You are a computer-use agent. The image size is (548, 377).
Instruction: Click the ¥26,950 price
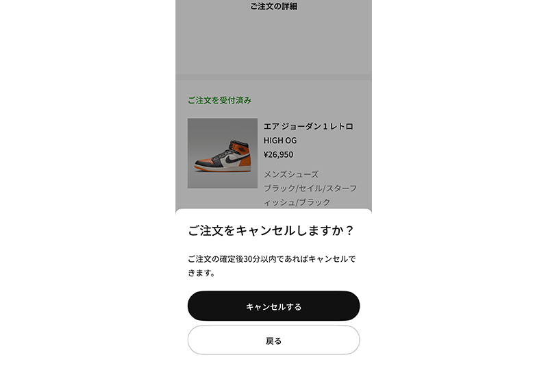tap(278, 154)
